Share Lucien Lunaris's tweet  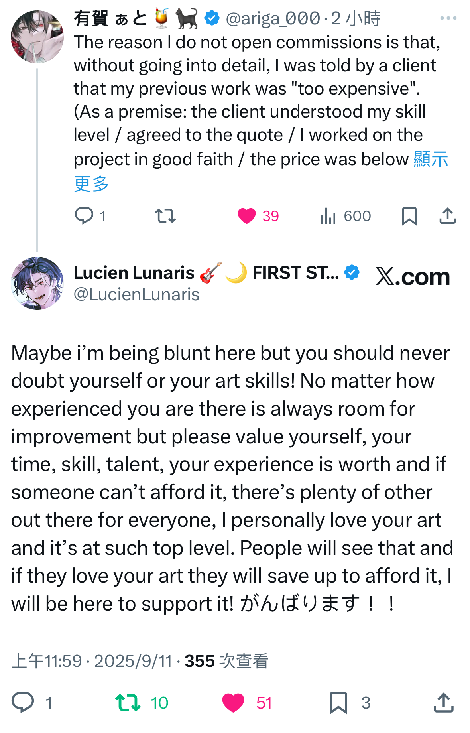tap(443, 702)
